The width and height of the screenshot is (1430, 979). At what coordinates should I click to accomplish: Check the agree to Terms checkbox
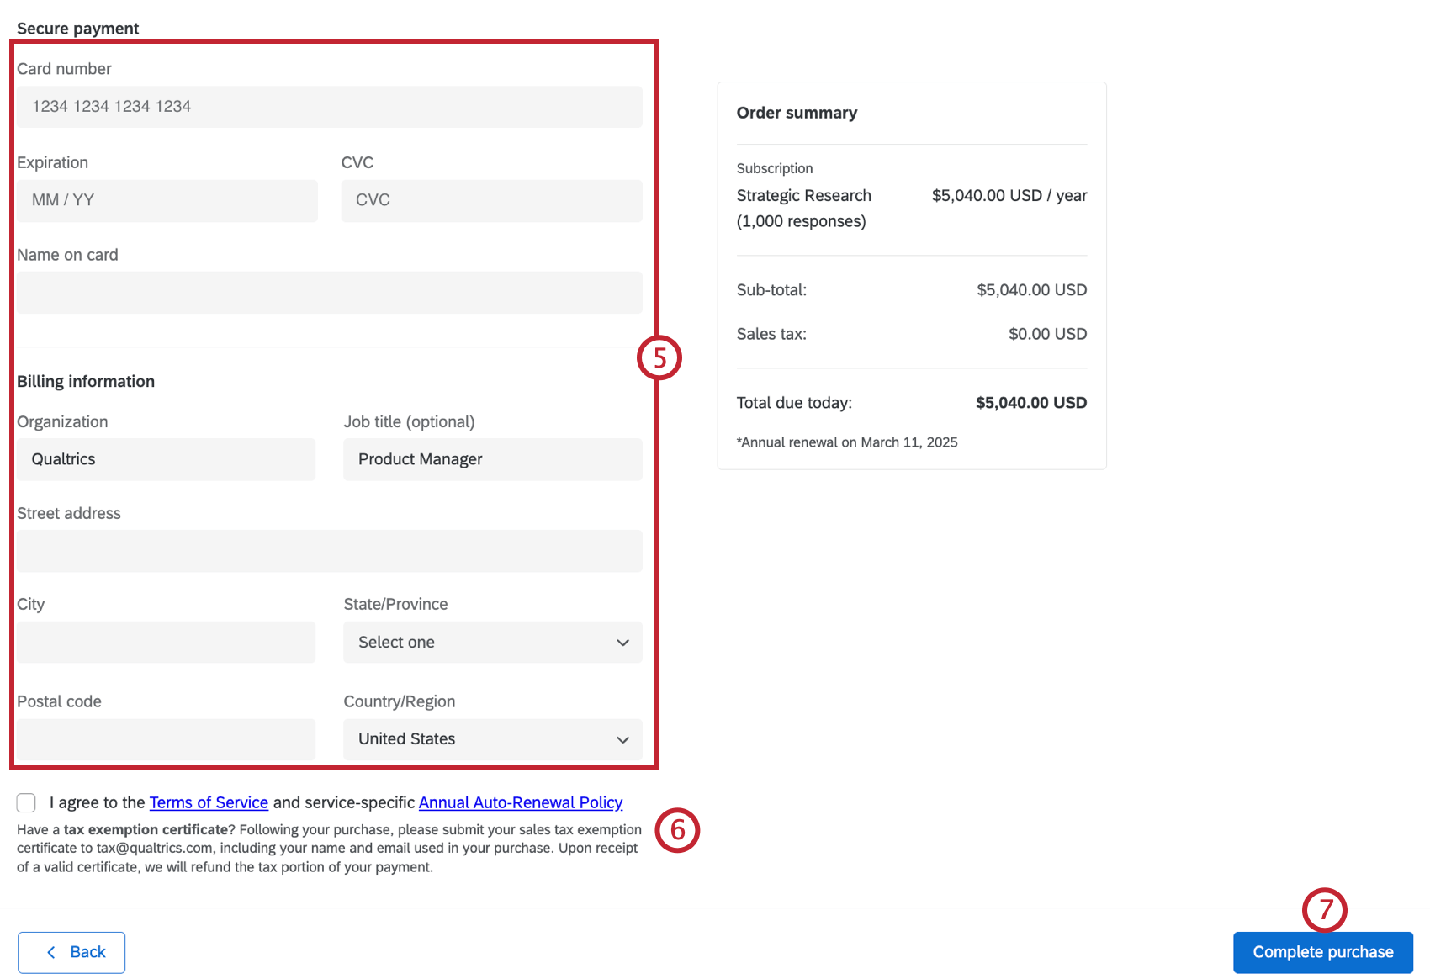coord(26,802)
